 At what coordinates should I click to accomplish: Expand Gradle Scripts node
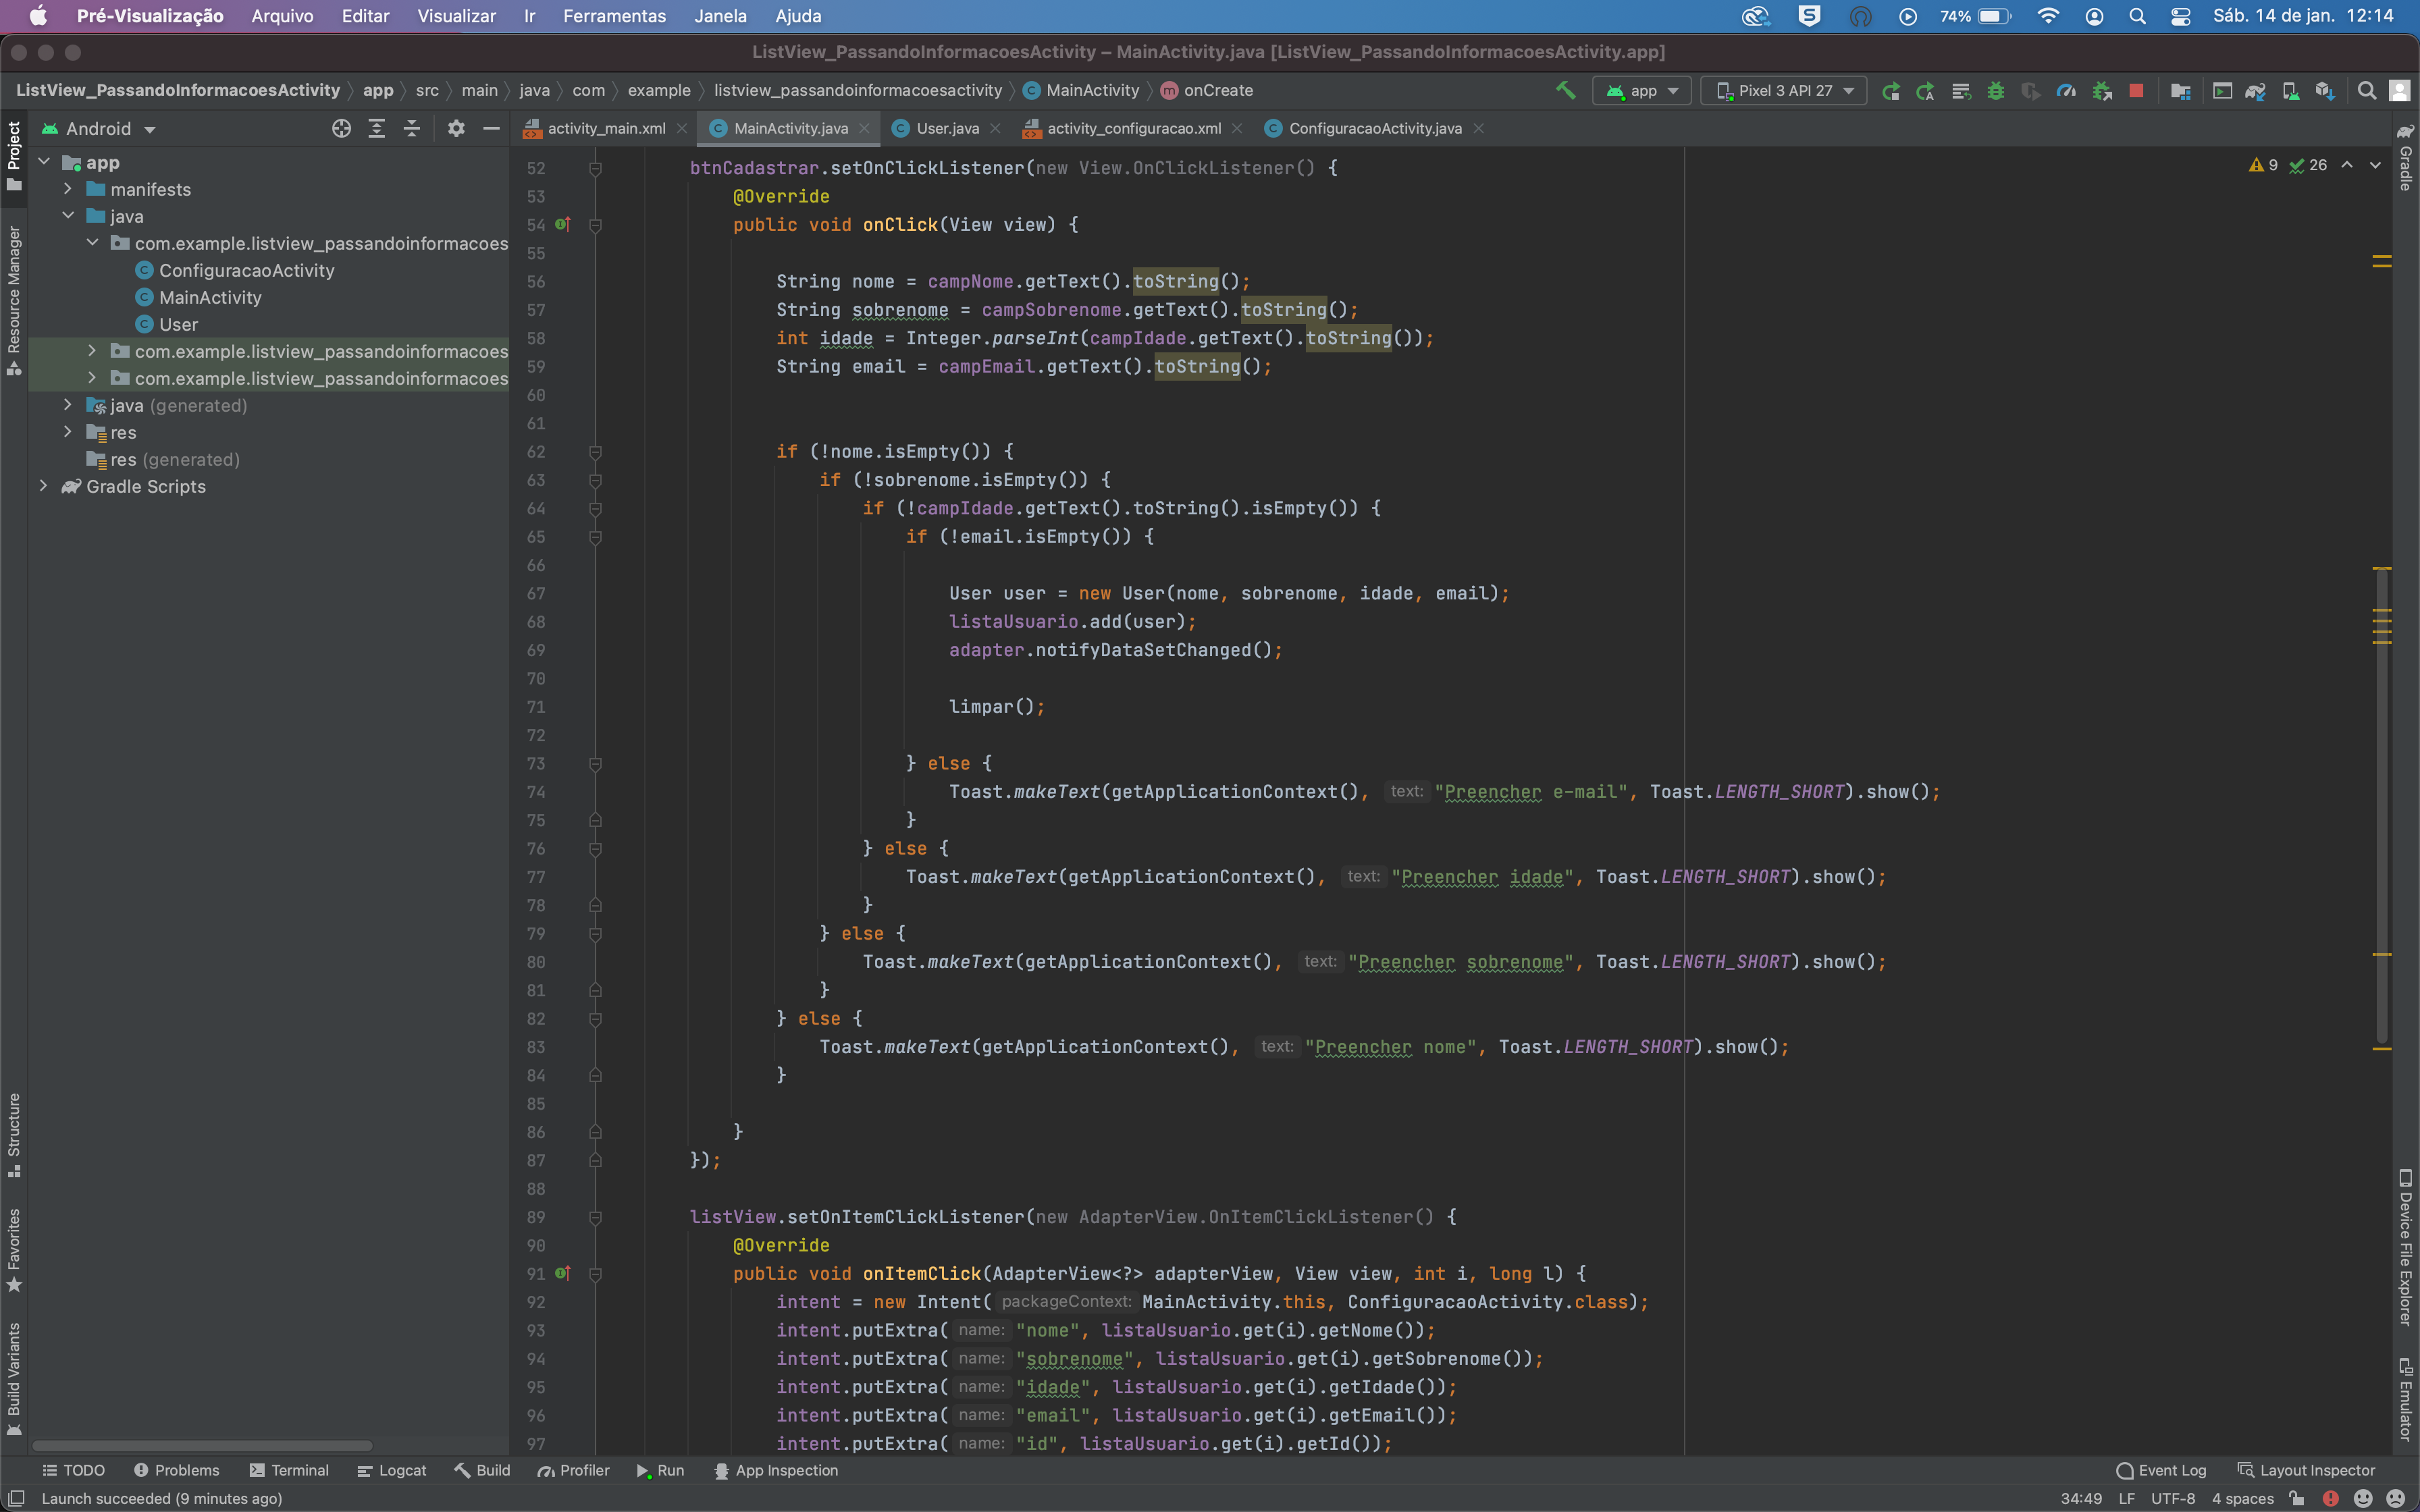(43, 486)
